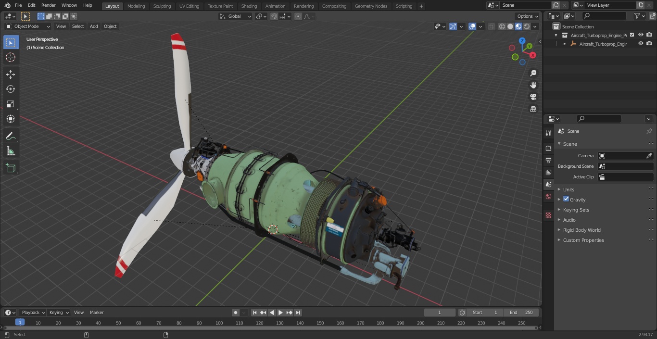Toggle show gizmos button
Viewport: 657px width, 339px height.
(x=453, y=26)
